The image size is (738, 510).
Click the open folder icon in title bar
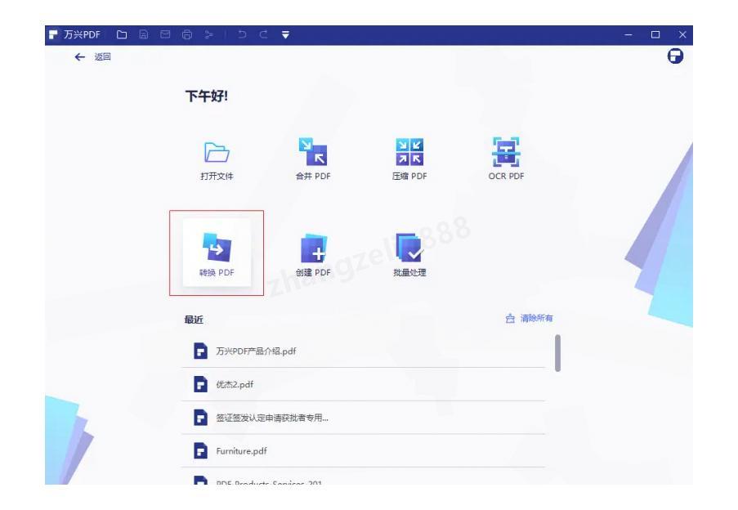click(x=122, y=34)
